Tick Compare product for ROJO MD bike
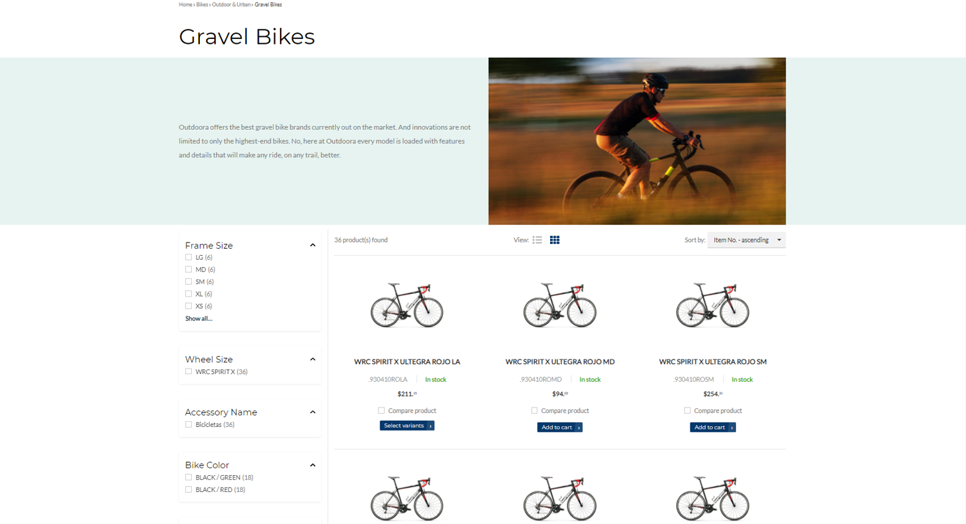 click(534, 411)
